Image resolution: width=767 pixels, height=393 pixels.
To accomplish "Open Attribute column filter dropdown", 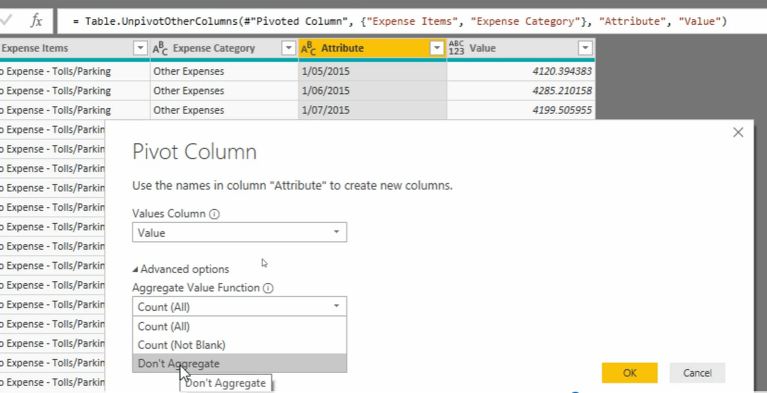I will 437,48.
